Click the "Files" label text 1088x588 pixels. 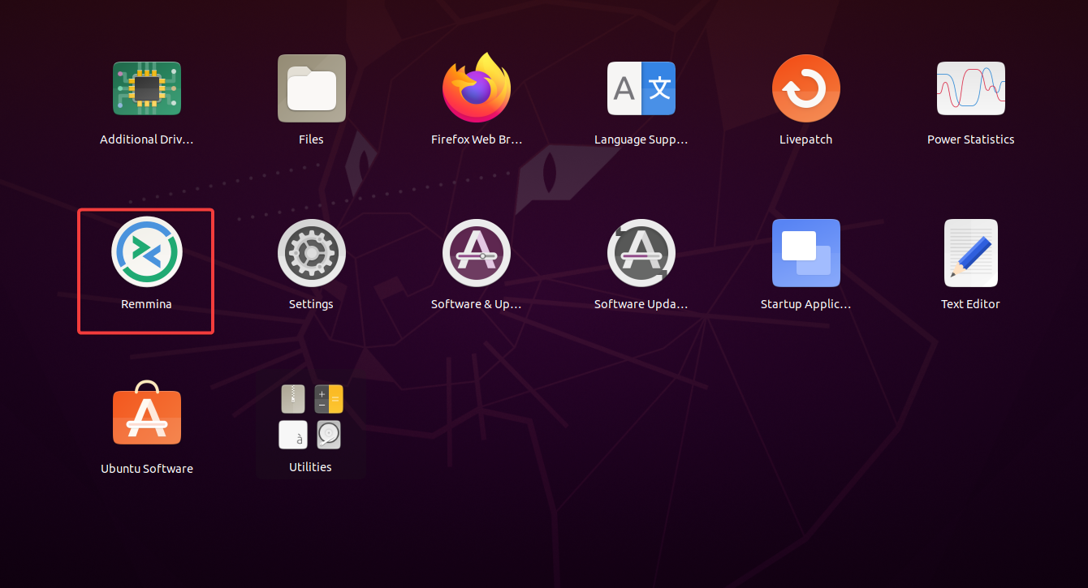(311, 139)
